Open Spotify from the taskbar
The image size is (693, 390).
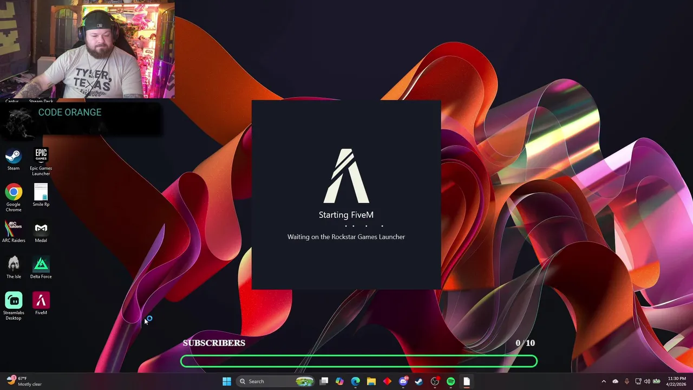point(450,381)
